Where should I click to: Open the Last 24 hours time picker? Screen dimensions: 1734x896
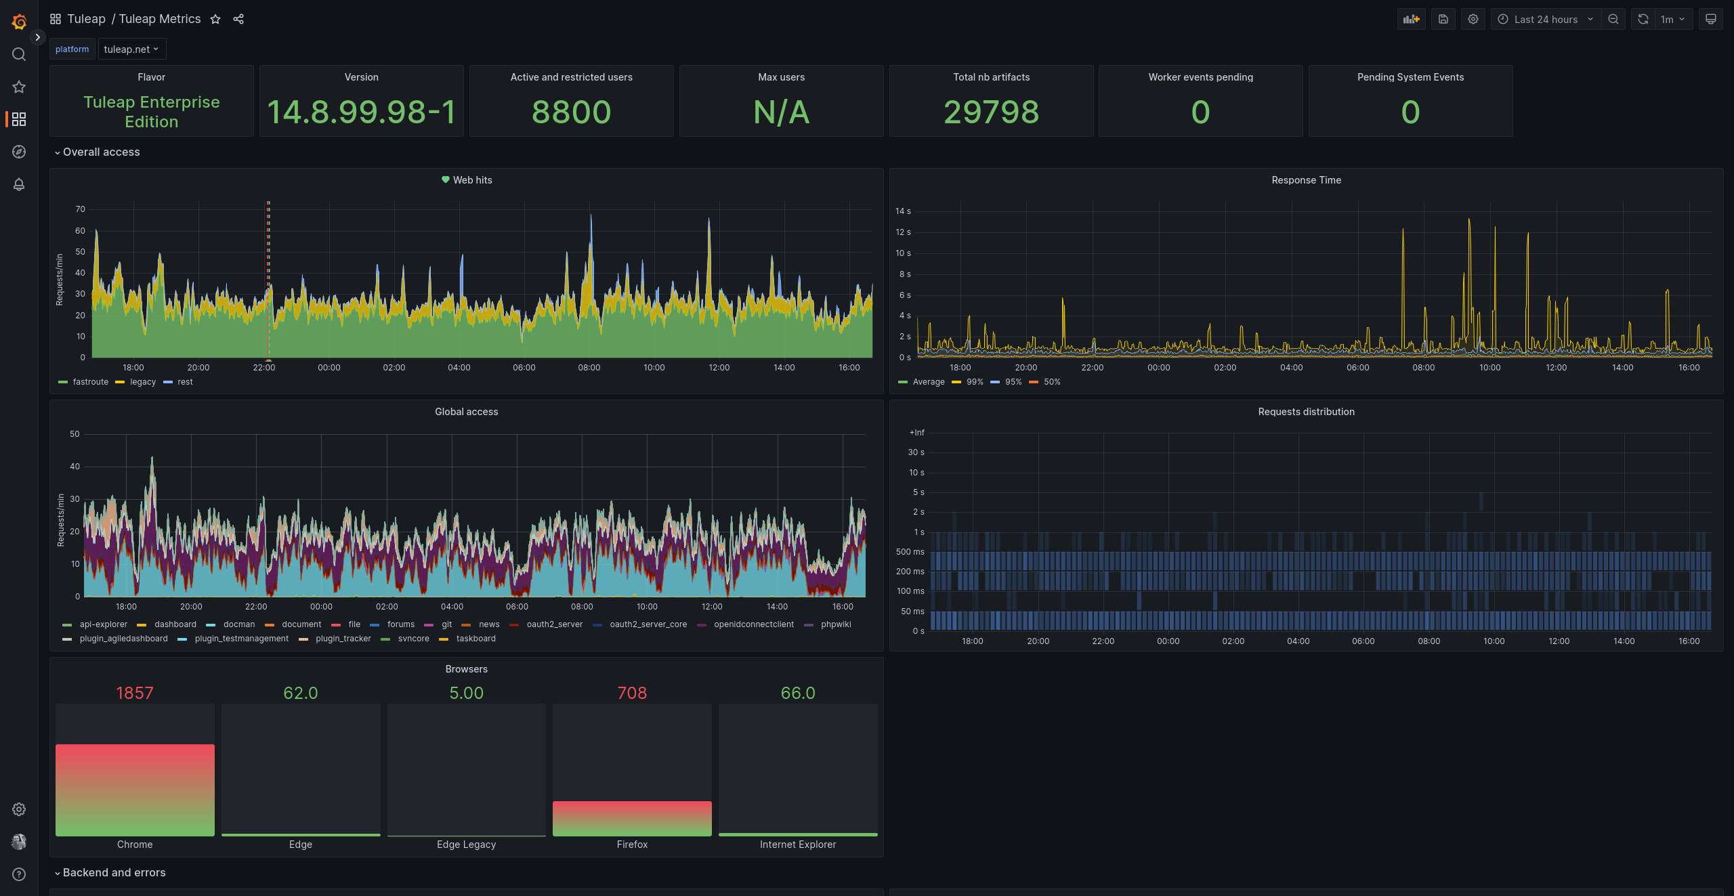[1545, 19]
